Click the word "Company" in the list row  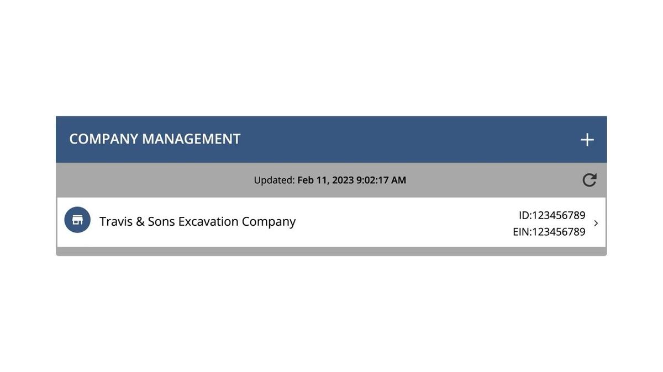click(x=269, y=221)
